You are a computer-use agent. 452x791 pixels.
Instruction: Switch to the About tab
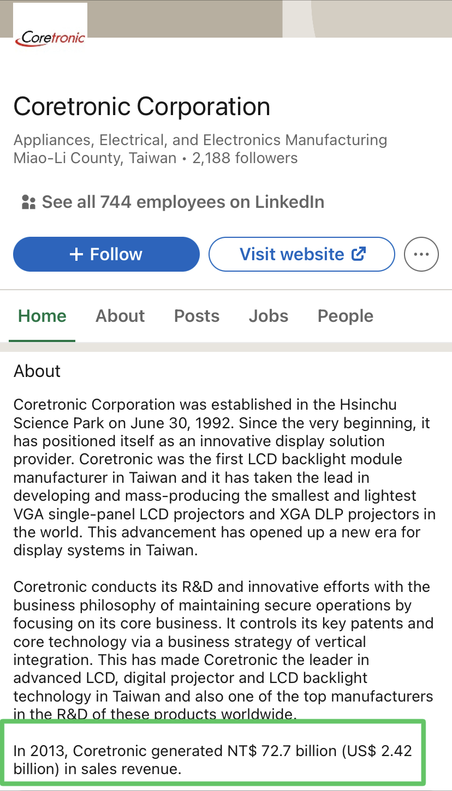[120, 316]
